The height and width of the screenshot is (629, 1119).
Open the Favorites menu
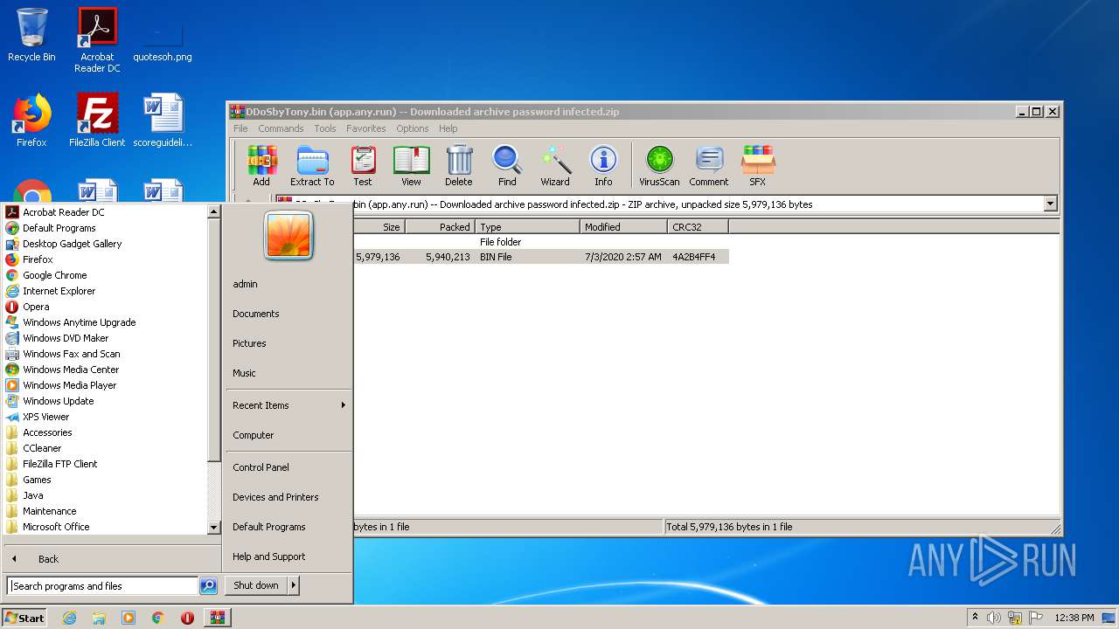366,128
